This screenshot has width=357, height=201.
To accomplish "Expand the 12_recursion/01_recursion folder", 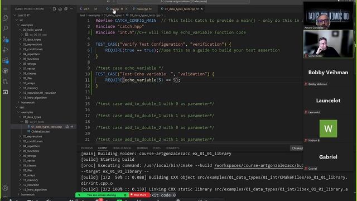I will point(20,93).
